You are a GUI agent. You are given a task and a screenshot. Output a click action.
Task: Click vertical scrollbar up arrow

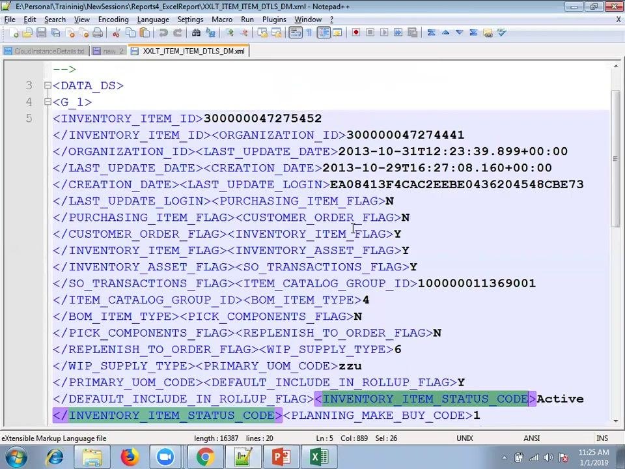tap(615, 66)
